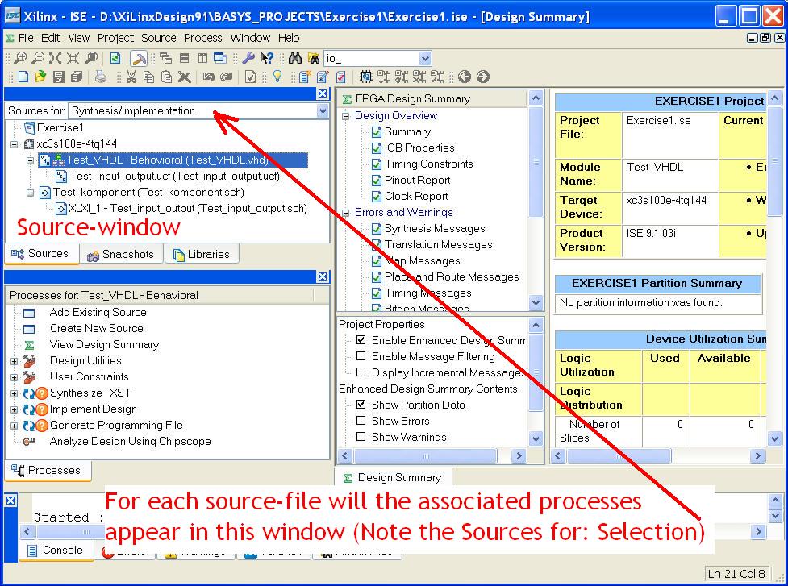The image size is (788, 586).
Task: Open the Sources for Synthesis/Implementation dropdown
Action: pos(323,111)
